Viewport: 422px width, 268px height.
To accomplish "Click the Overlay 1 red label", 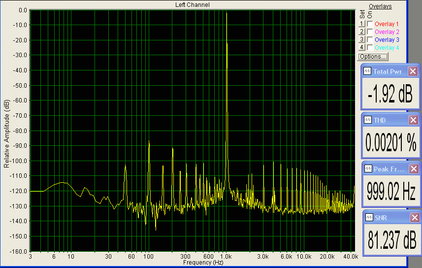I will [x=387, y=24].
